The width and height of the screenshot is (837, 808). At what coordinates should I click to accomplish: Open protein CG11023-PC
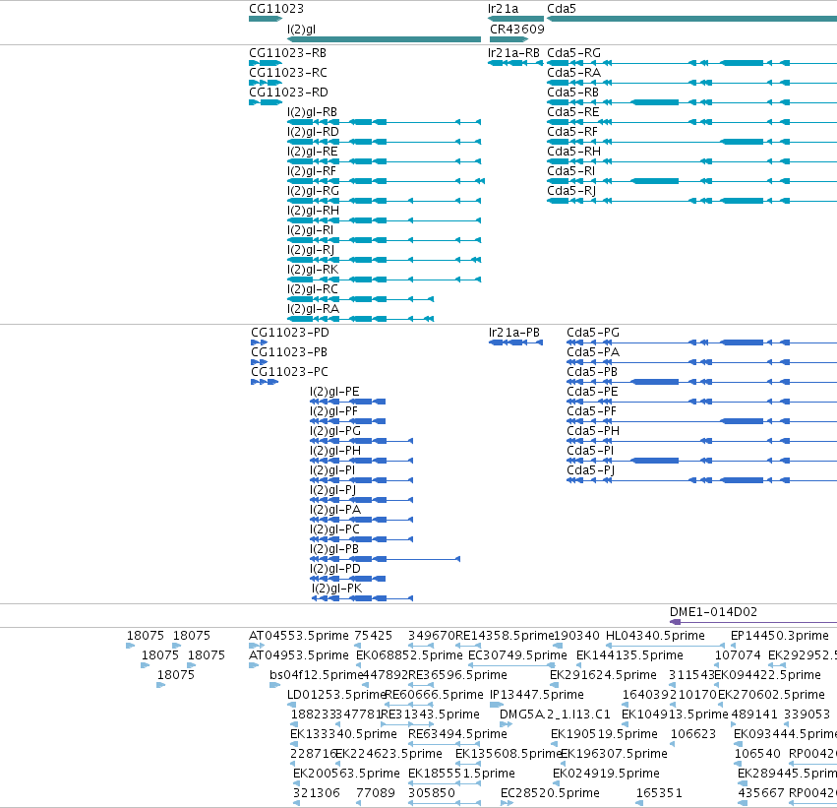pos(289,372)
